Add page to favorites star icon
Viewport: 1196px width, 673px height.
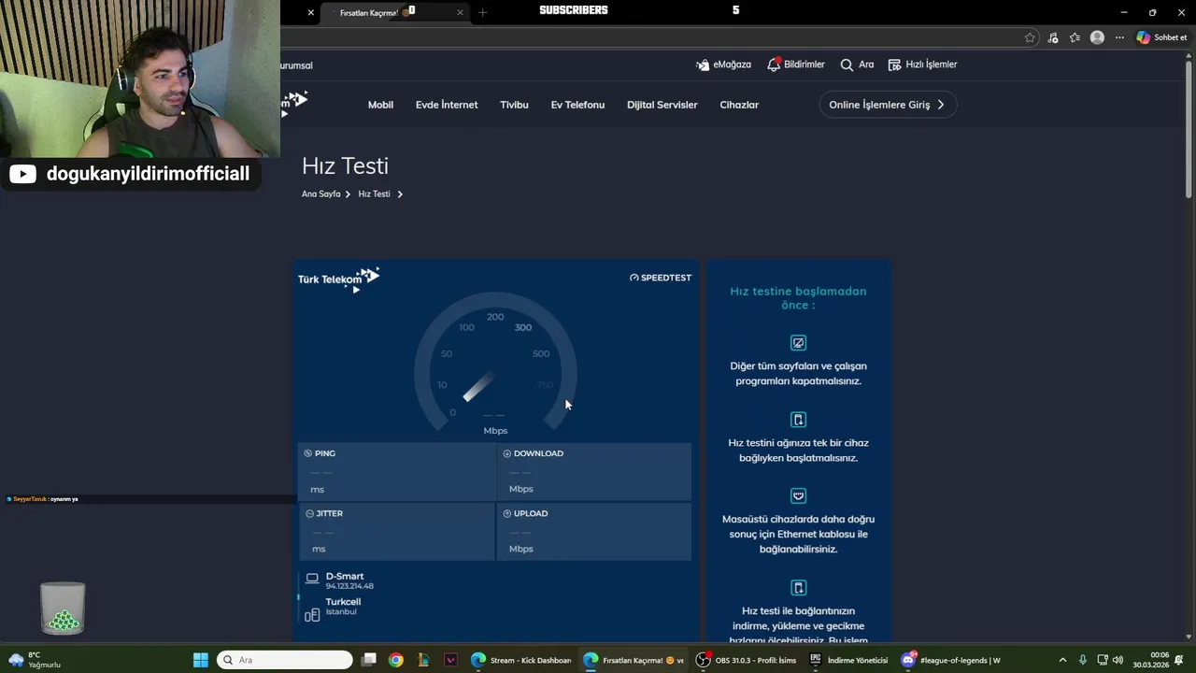point(1030,37)
